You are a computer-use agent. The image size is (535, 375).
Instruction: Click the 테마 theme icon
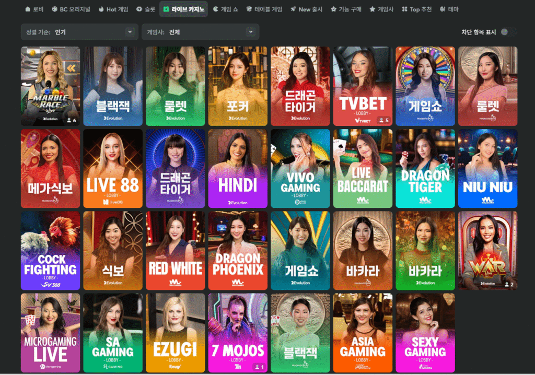[443, 9]
